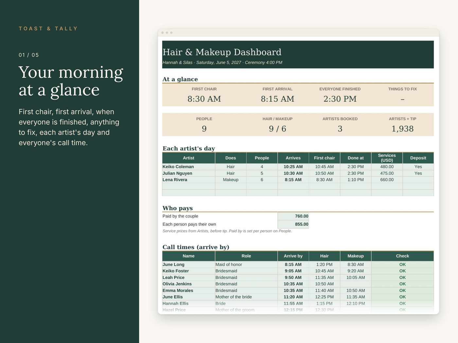Click the 660.00 services amount
This screenshot has height=343, width=458.
coord(387,180)
